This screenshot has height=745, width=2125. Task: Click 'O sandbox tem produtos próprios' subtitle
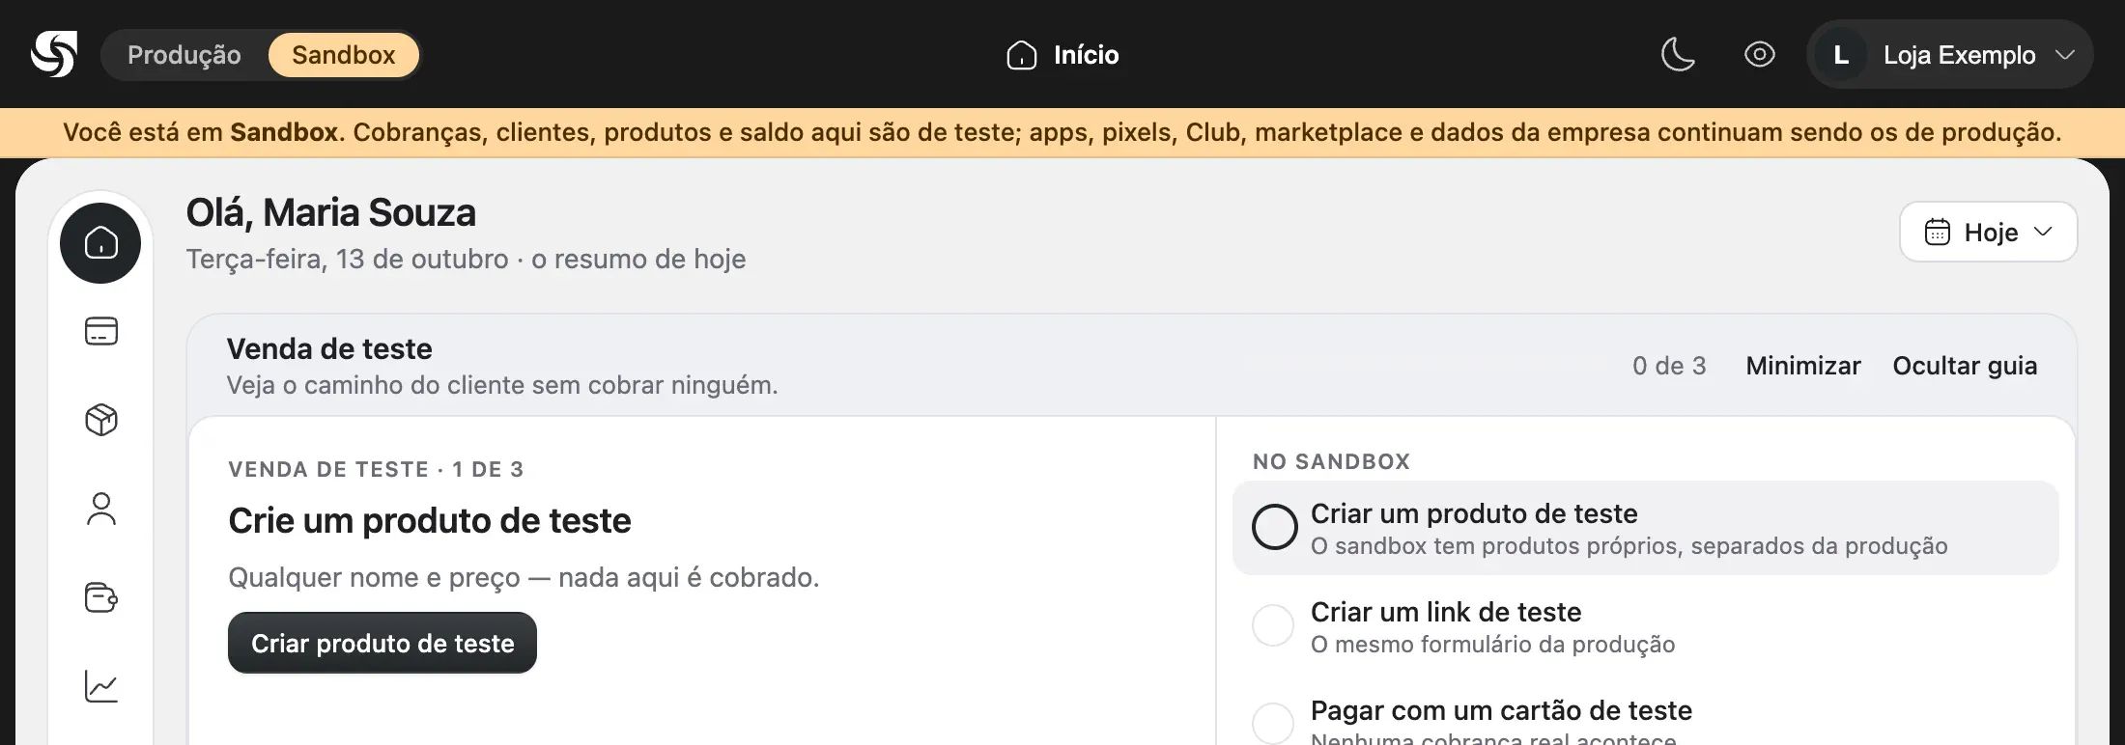[x=1629, y=546]
